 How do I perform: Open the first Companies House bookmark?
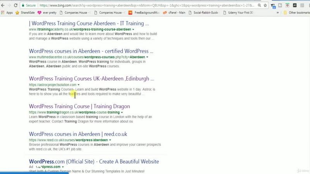tap(75, 13)
